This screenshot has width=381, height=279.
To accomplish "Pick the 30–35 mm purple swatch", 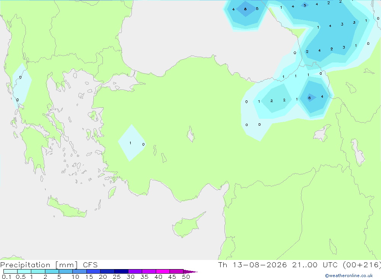I will point(135,271).
